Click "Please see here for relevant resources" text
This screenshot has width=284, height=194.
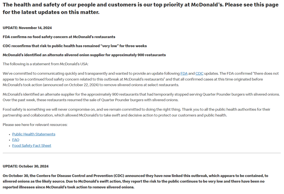pyautogui.click(x=35, y=125)
